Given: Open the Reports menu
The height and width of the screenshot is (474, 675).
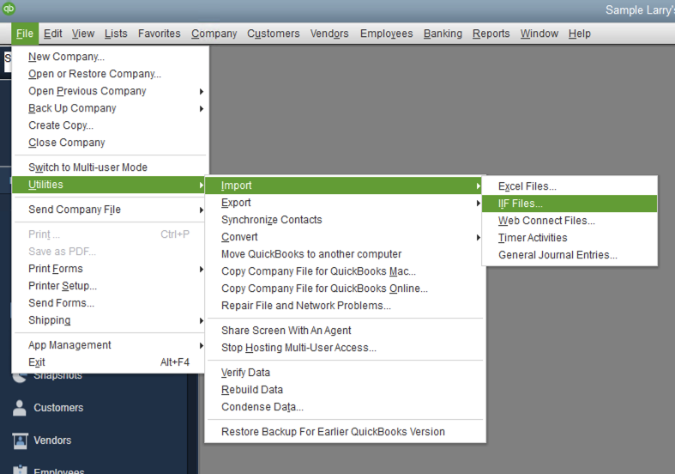Looking at the screenshot, I should coord(491,33).
